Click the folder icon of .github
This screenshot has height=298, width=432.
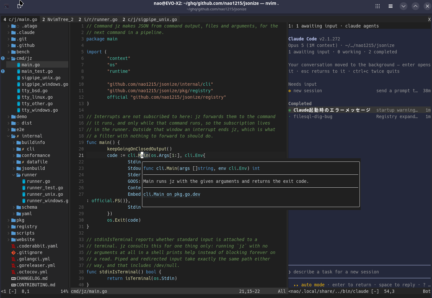tap(13, 45)
